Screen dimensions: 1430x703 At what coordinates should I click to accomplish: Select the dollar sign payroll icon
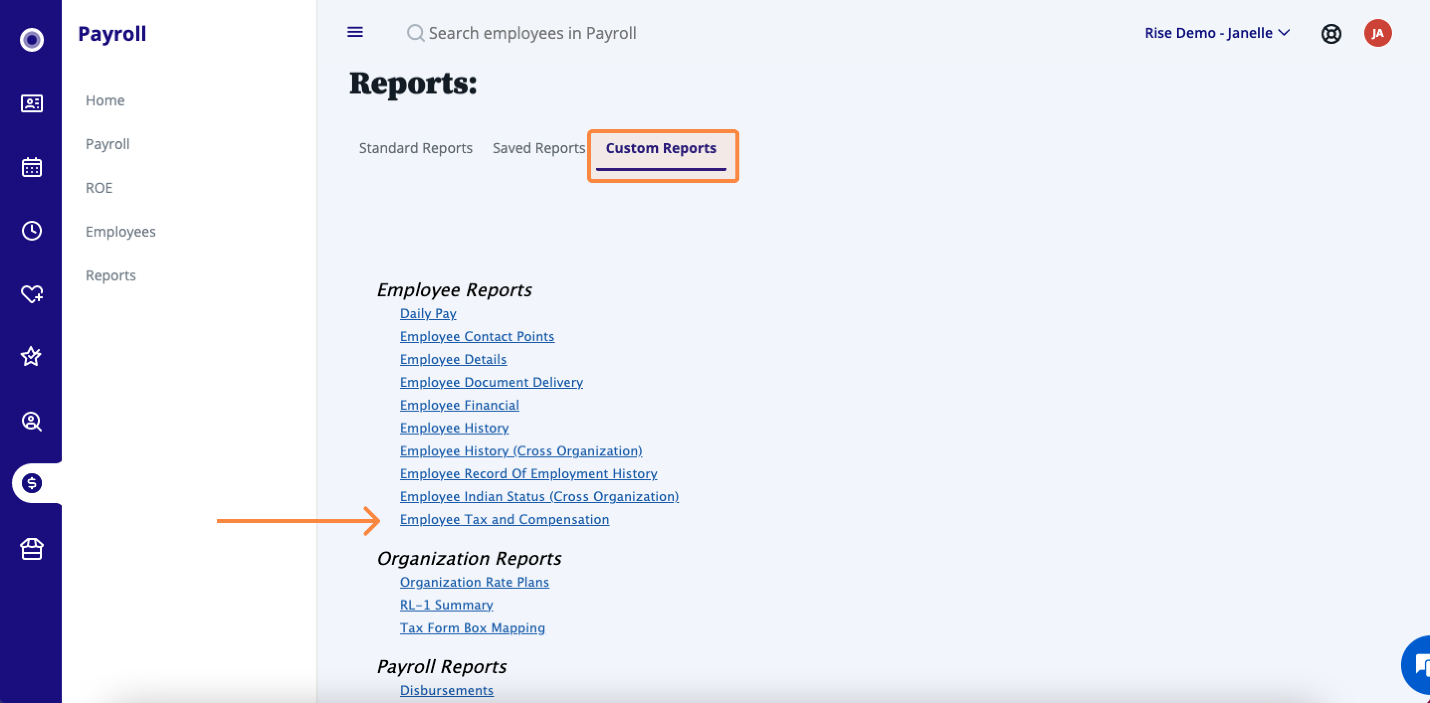pyautogui.click(x=32, y=483)
